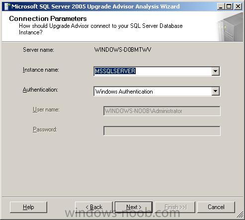Click the MSSQLSERVER instance name field

point(153,71)
